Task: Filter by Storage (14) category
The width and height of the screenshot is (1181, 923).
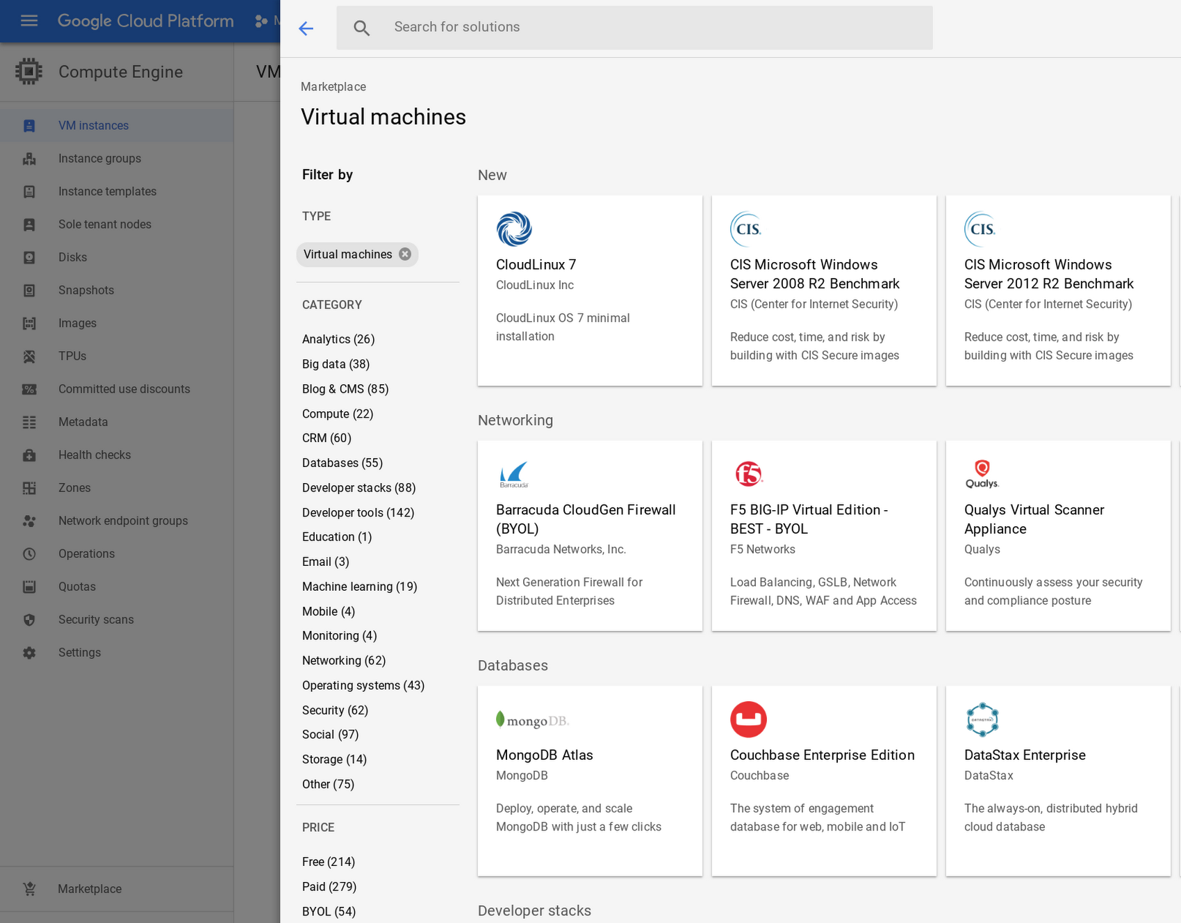Action: pyautogui.click(x=334, y=760)
